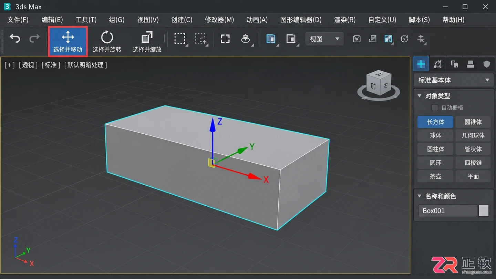Switch to the shield Utilities panel tab

[x=487, y=64]
